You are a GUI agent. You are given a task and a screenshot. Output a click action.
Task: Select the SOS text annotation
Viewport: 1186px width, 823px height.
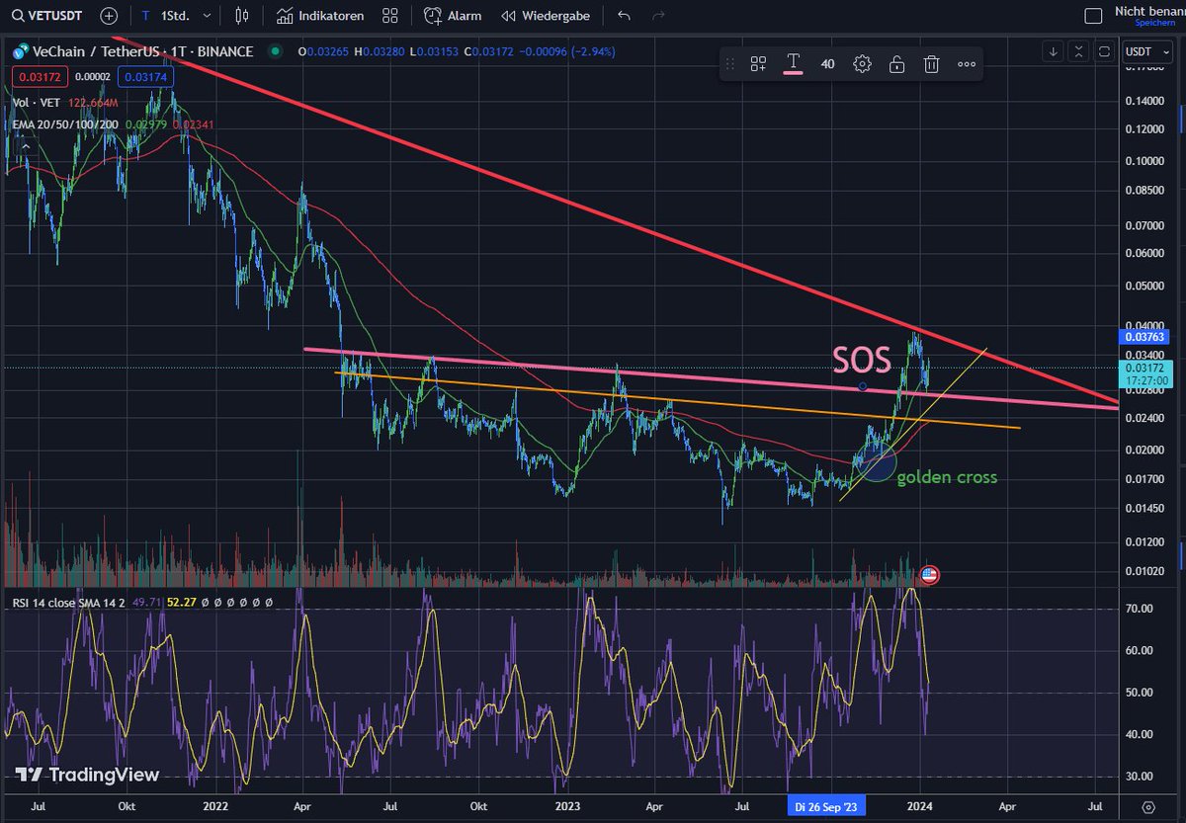[x=862, y=360]
